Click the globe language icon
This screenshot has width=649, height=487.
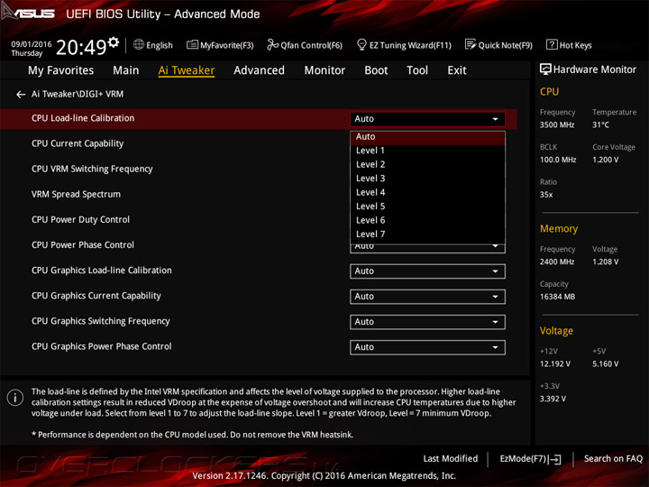(139, 44)
